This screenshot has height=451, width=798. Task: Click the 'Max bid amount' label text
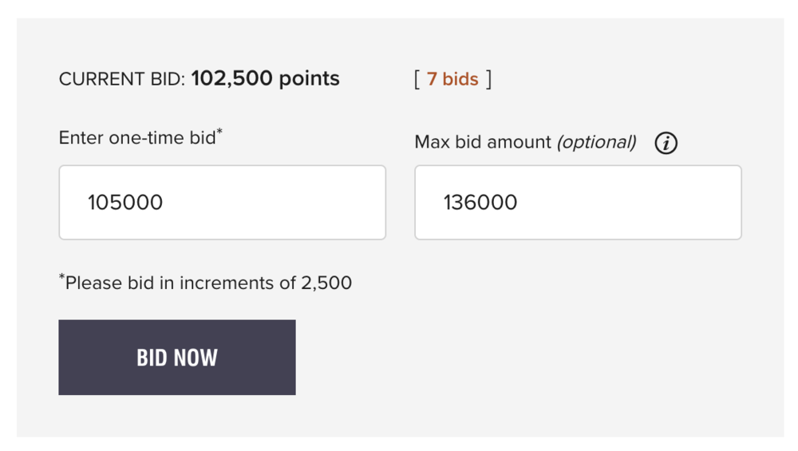[482, 142]
